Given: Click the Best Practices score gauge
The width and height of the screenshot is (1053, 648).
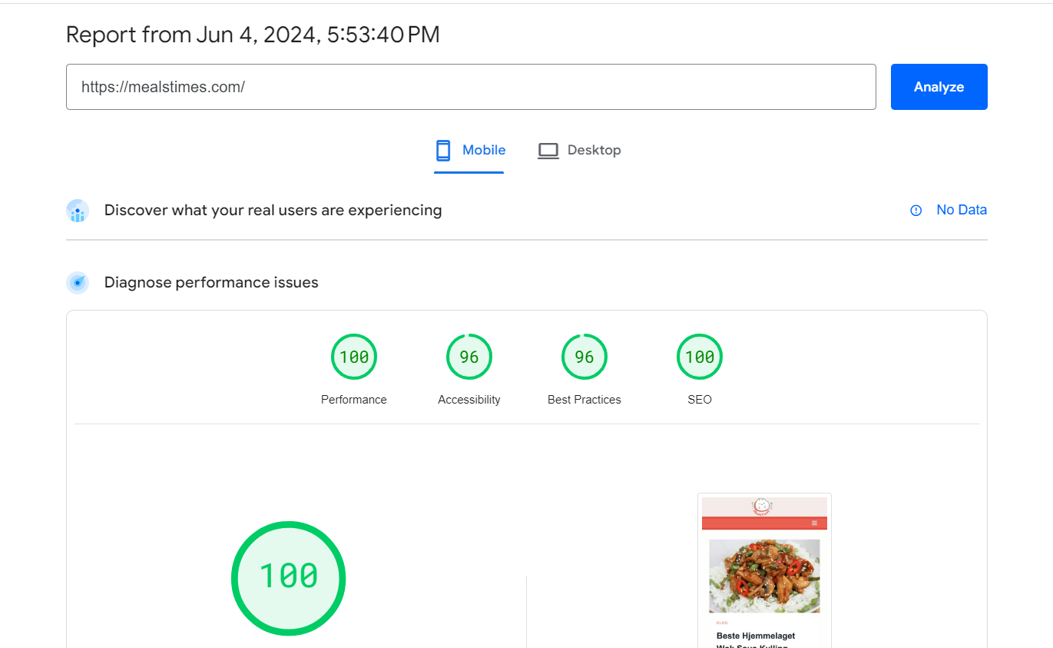Looking at the screenshot, I should (584, 357).
